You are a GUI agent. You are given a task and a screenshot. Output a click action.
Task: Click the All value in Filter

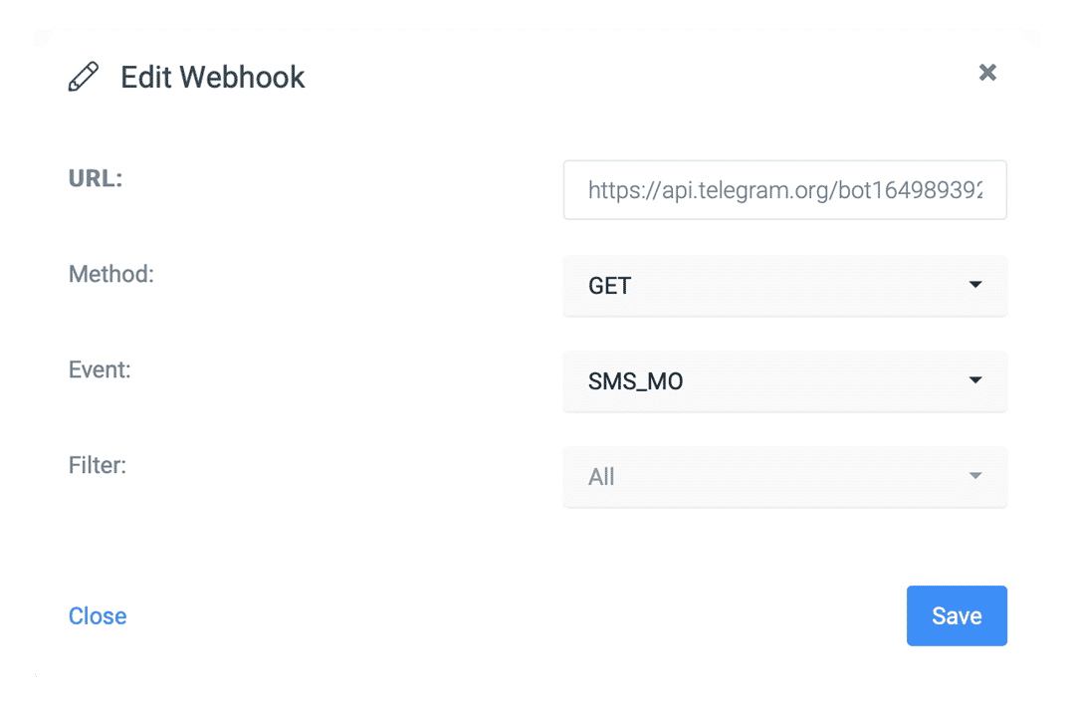[x=601, y=477]
